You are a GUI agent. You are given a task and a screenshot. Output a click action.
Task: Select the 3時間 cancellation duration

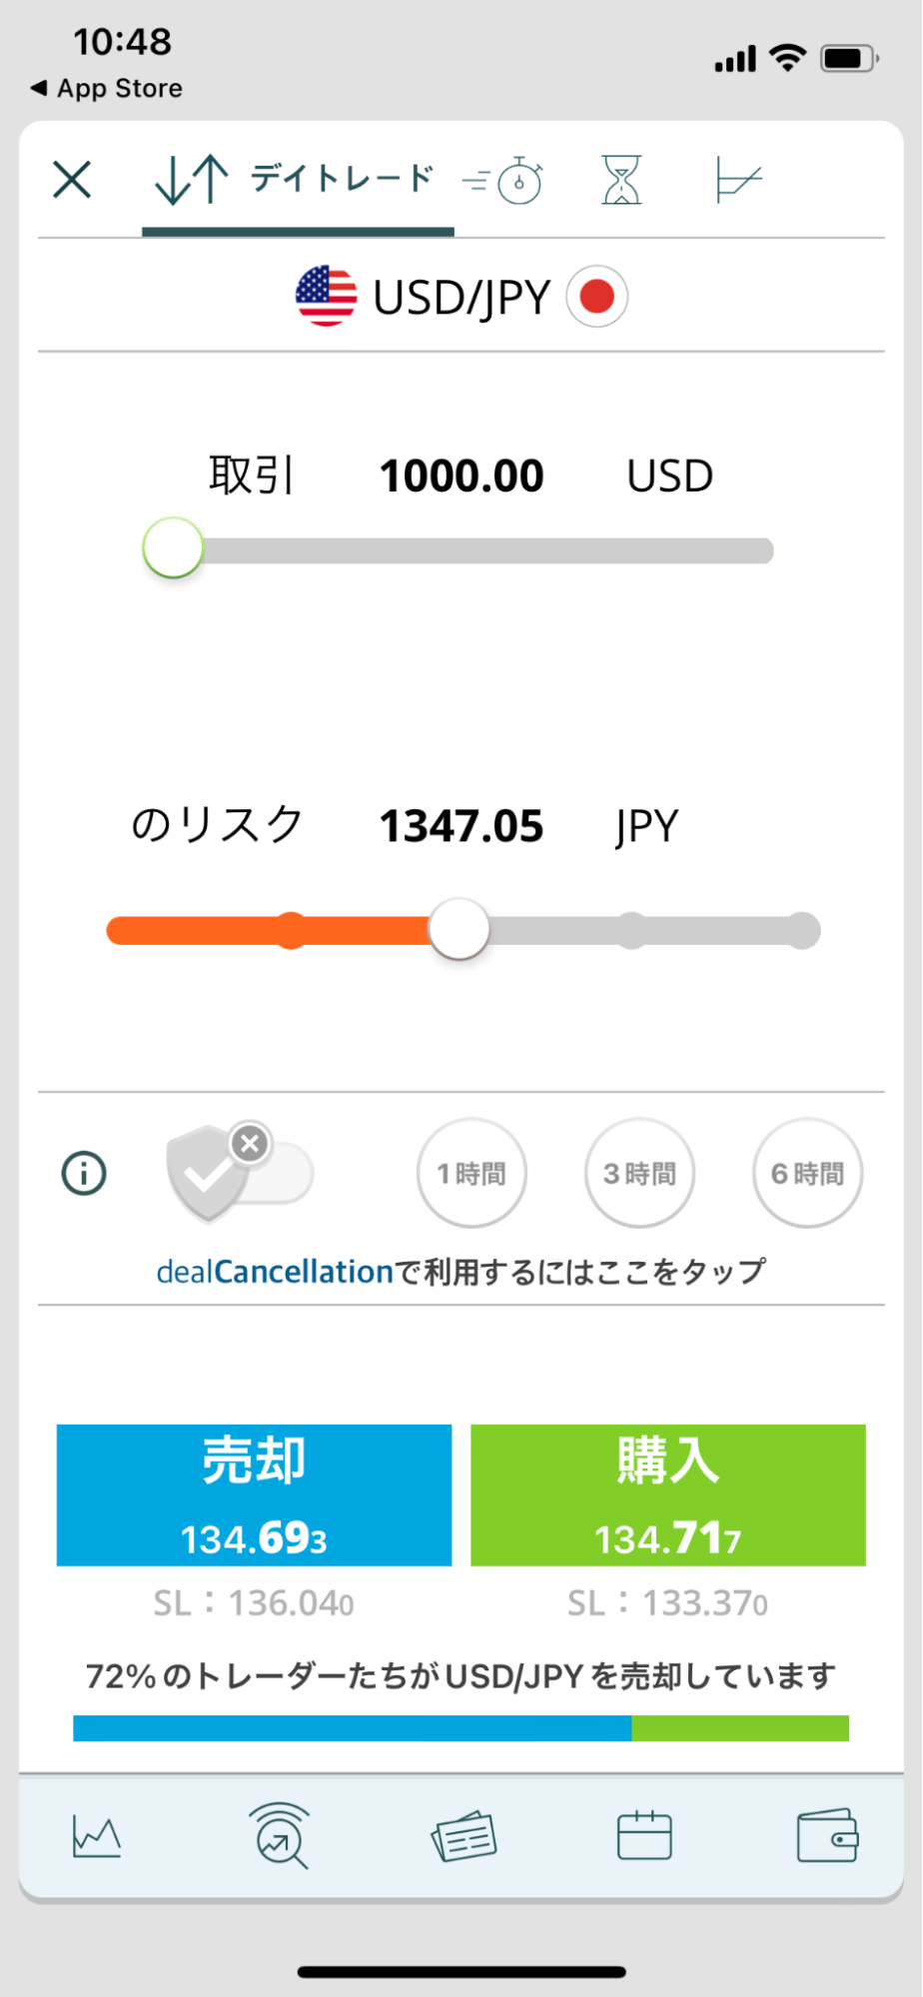point(639,1173)
